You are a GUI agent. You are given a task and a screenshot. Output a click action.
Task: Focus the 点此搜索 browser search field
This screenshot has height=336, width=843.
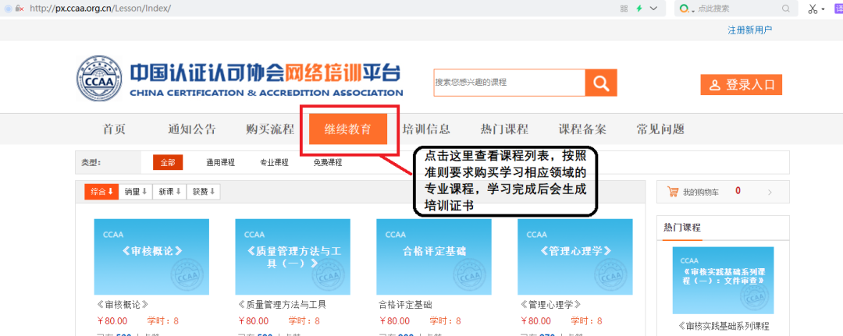coord(737,9)
